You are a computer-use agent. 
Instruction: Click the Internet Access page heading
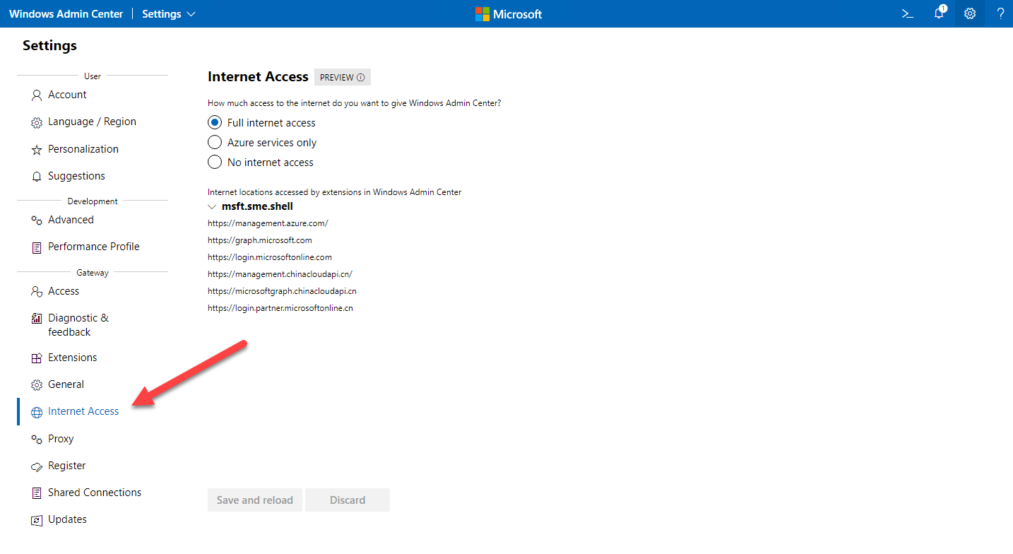point(258,77)
